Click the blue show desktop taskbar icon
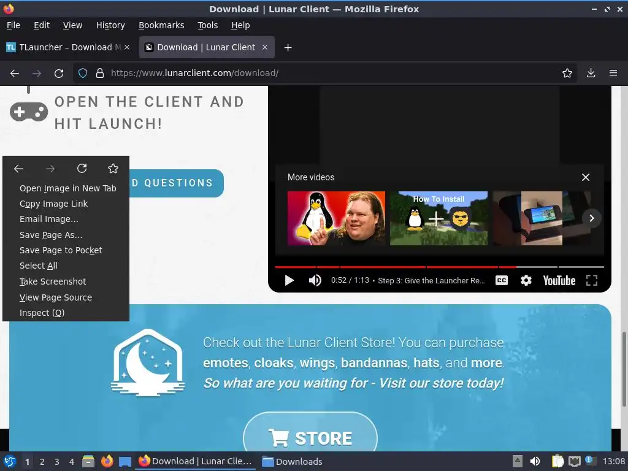Screen dimensions: 628x471 pyautogui.click(x=125, y=462)
